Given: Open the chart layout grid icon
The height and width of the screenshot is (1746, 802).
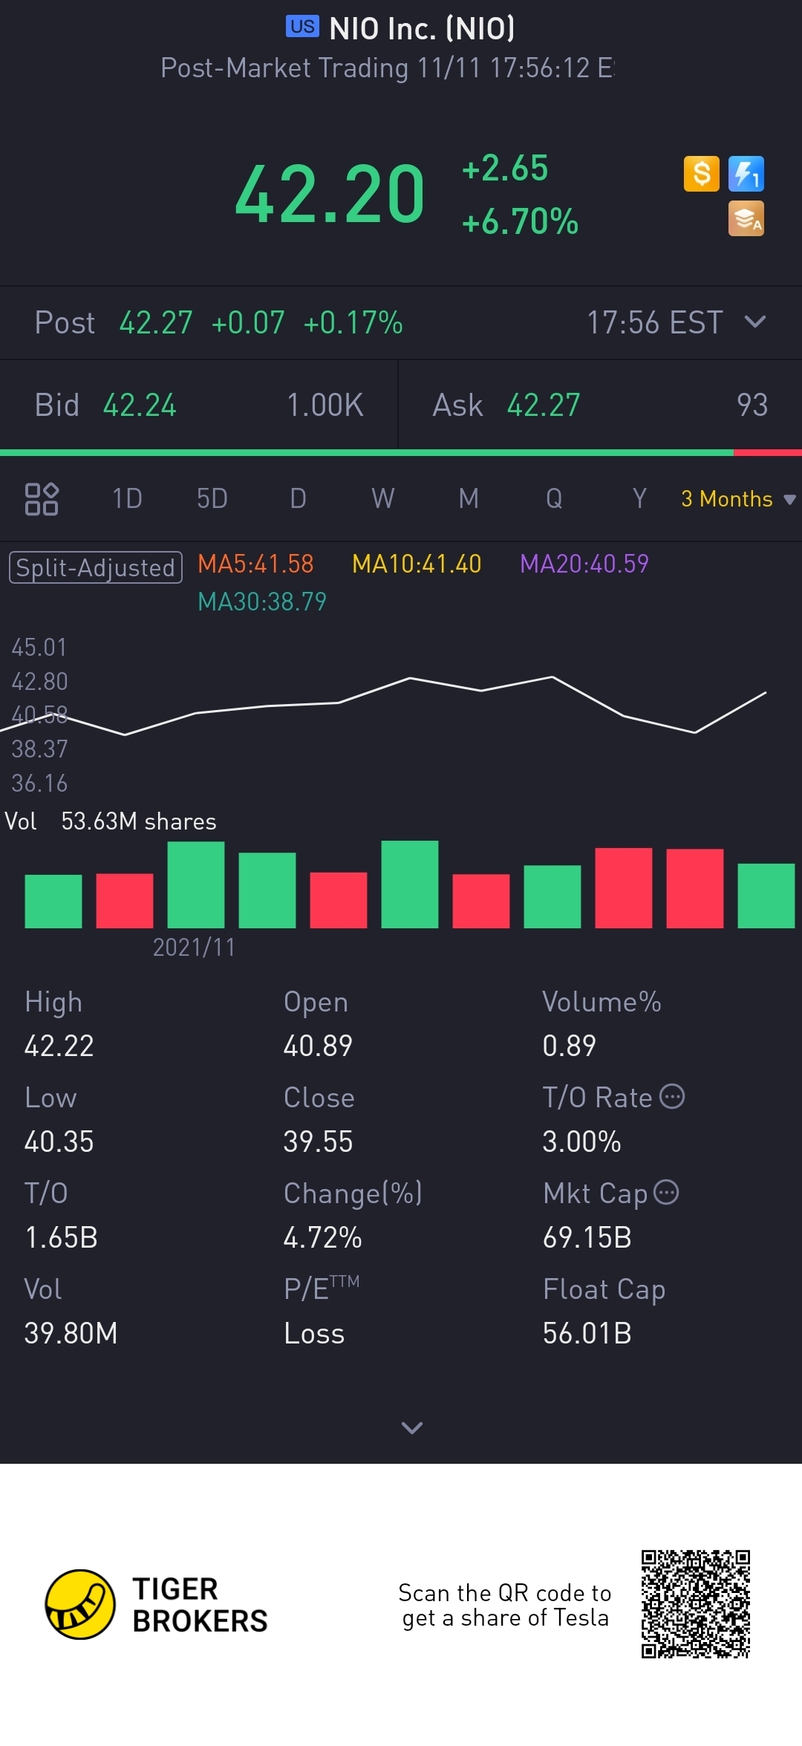Looking at the screenshot, I should pyautogui.click(x=42, y=498).
